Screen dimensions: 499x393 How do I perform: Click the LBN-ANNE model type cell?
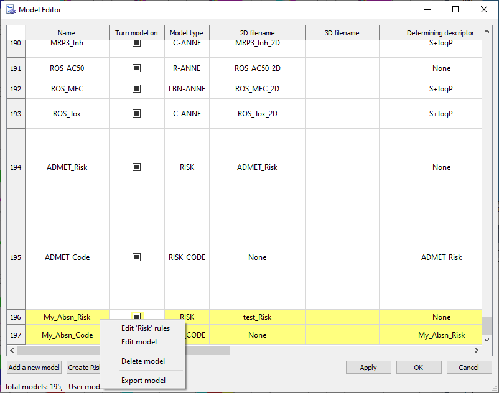pyautogui.click(x=187, y=89)
